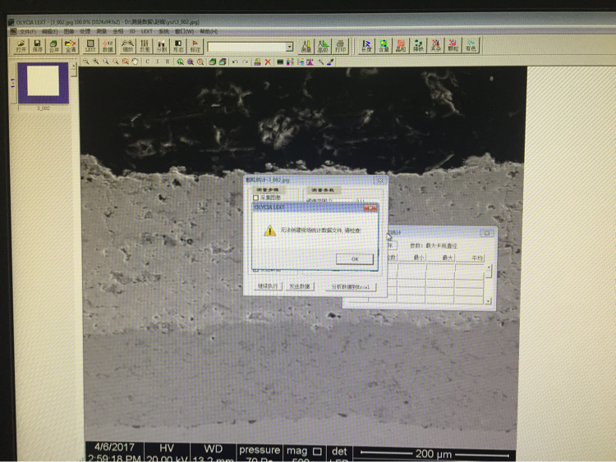Click the lock icon in small toolbar

pos(258,62)
